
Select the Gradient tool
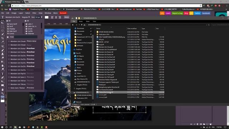click(3, 62)
